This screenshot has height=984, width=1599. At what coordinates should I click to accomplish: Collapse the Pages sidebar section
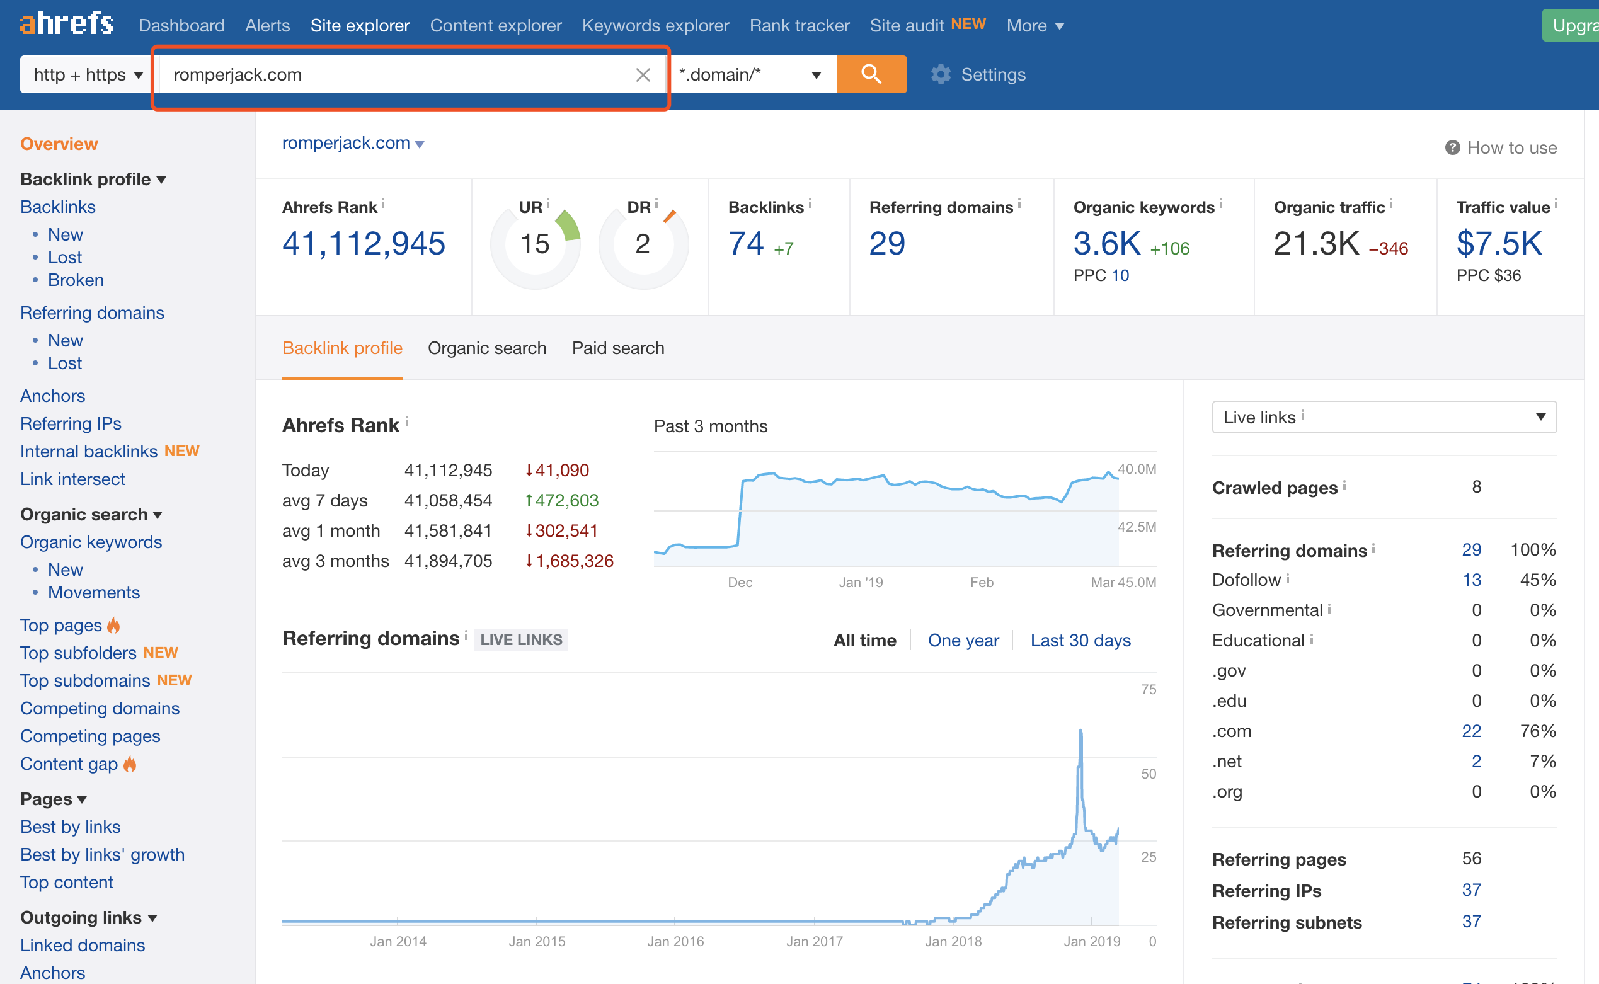(54, 799)
